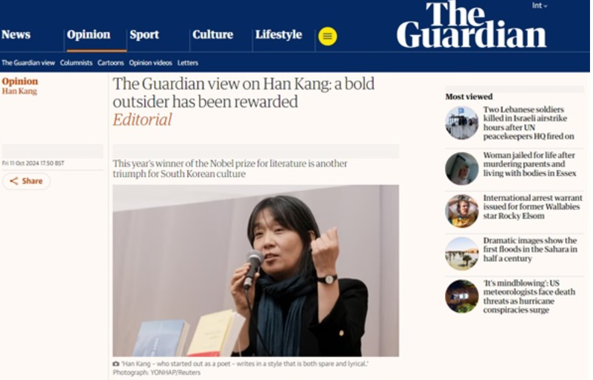Viewport: 593px width, 380px height.
Task: Read 'US meteorologists face death threats' headline
Action: pyautogui.click(x=529, y=296)
